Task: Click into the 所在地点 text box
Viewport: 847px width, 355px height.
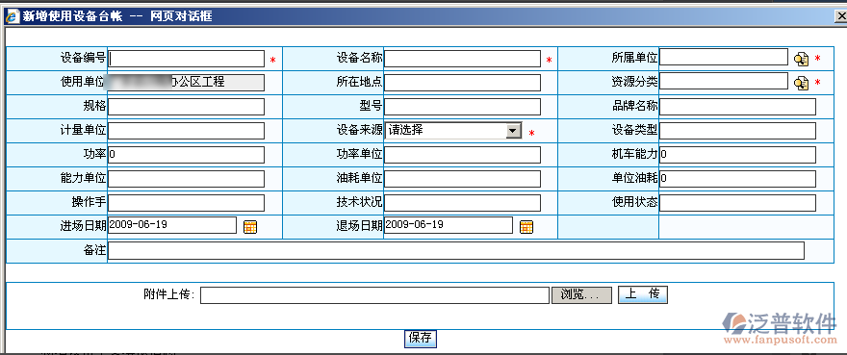Action: click(x=462, y=83)
